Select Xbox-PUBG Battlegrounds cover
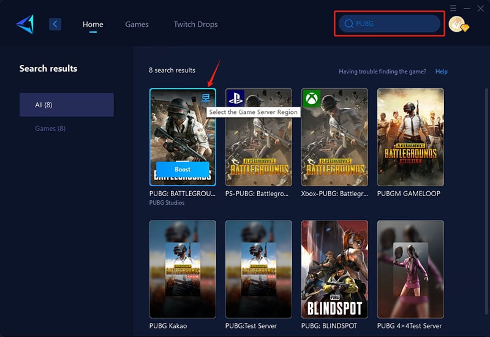This screenshot has height=337, width=490. point(334,137)
